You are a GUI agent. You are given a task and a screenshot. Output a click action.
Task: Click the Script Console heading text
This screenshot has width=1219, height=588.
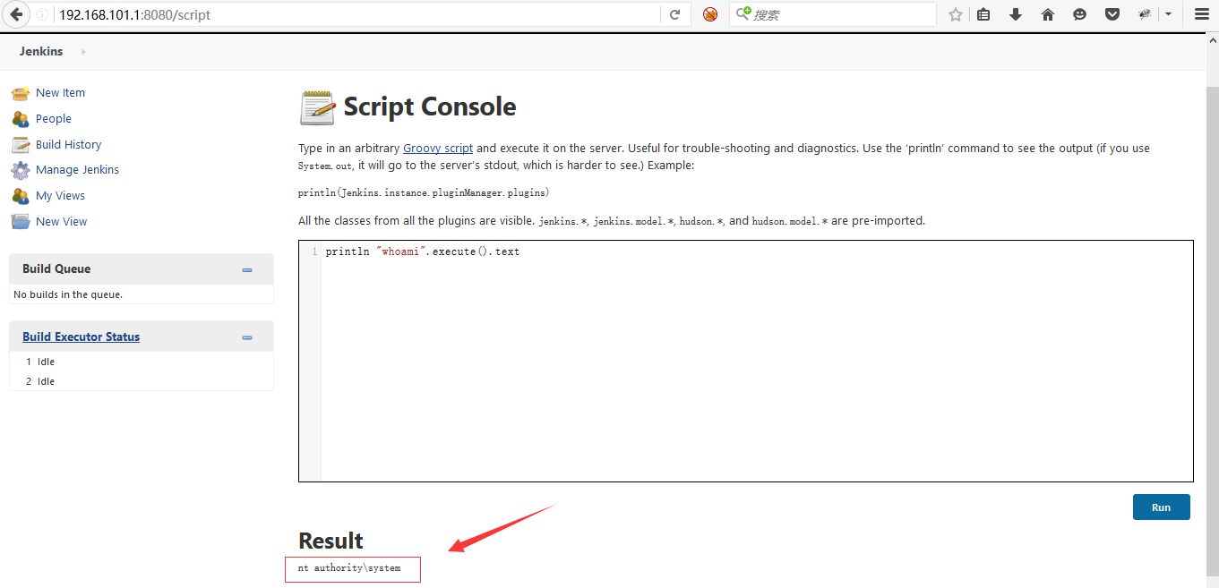click(x=430, y=107)
